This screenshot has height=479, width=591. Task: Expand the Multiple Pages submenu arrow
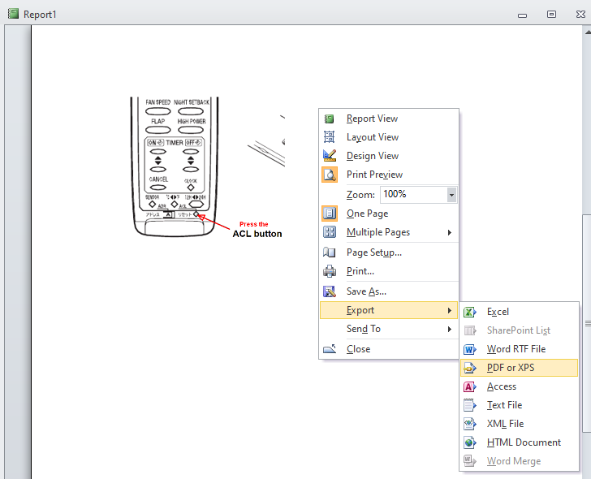pos(449,232)
